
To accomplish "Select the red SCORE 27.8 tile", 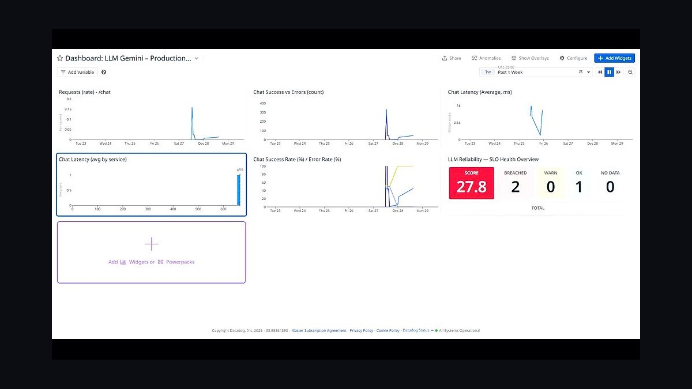I will coord(472,183).
